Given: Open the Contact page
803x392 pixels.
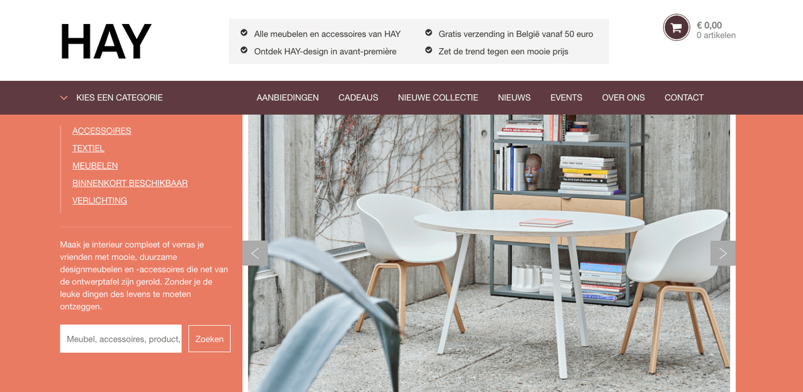Looking at the screenshot, I should tap(684, 98).
